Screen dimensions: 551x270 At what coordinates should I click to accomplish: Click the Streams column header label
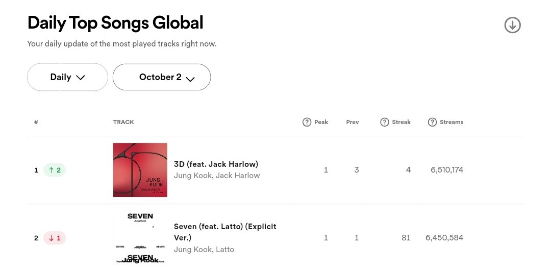(452, 122)
